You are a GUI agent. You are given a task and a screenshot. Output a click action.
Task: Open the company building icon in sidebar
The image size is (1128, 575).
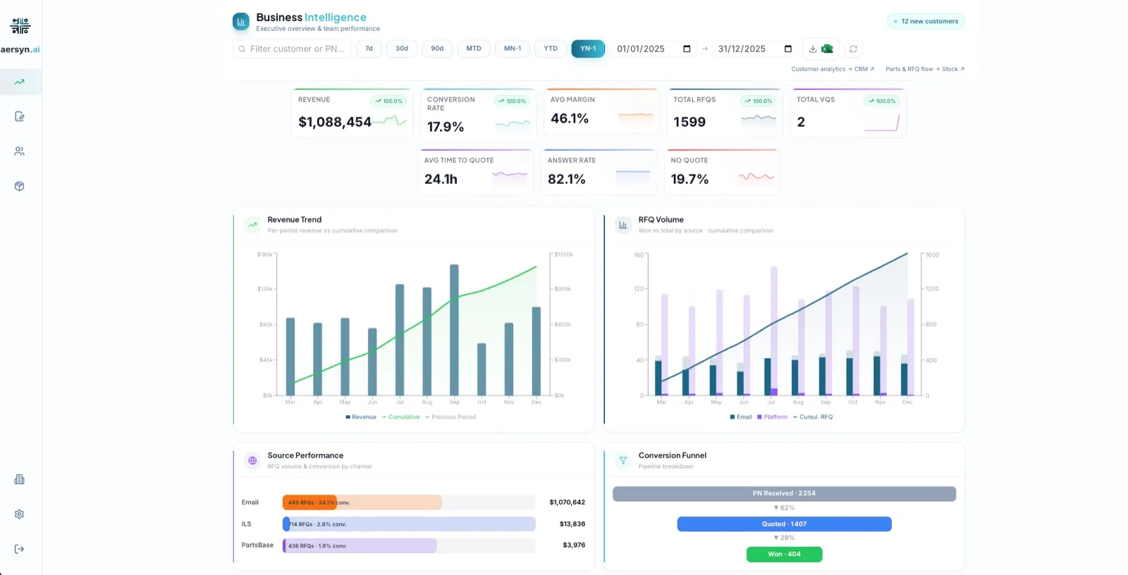point(20,479)
